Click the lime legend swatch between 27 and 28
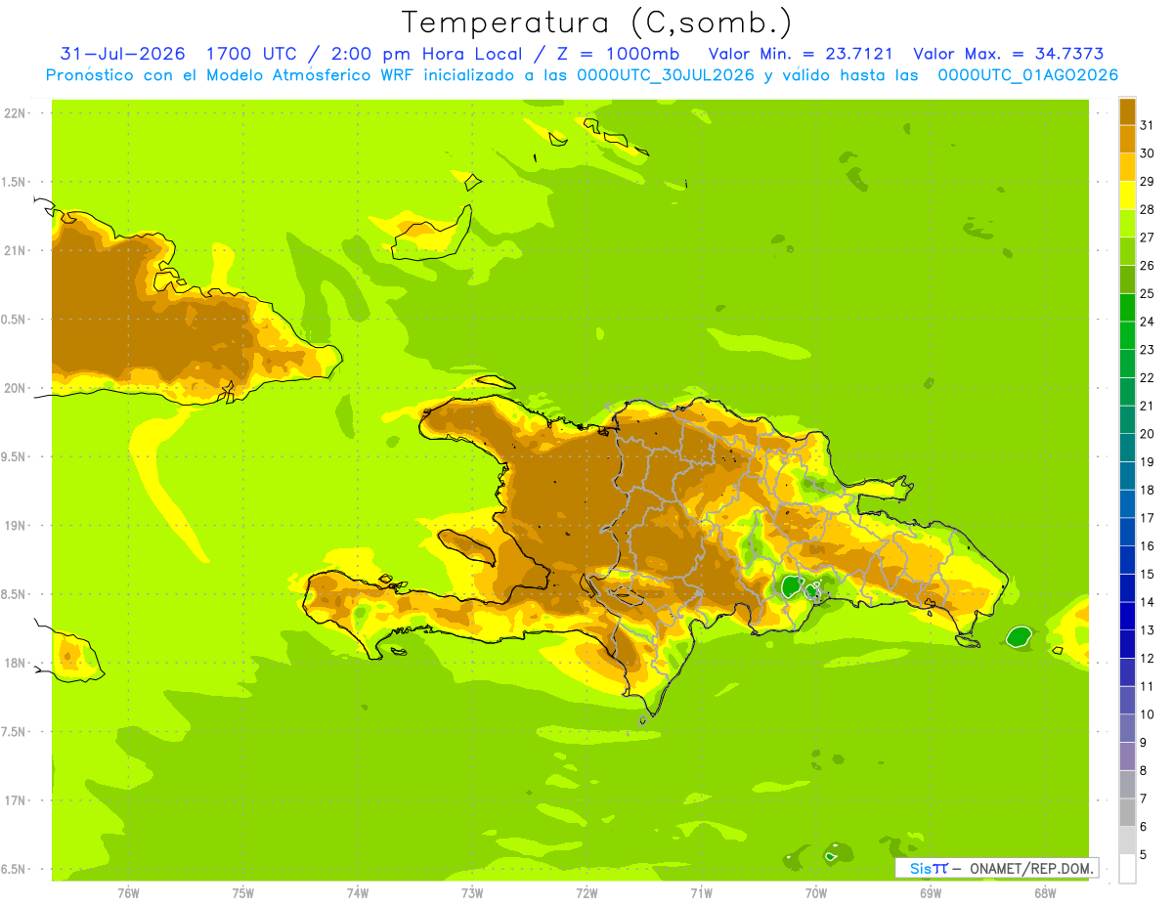Screen dimensions: 1173x906 1127,223
